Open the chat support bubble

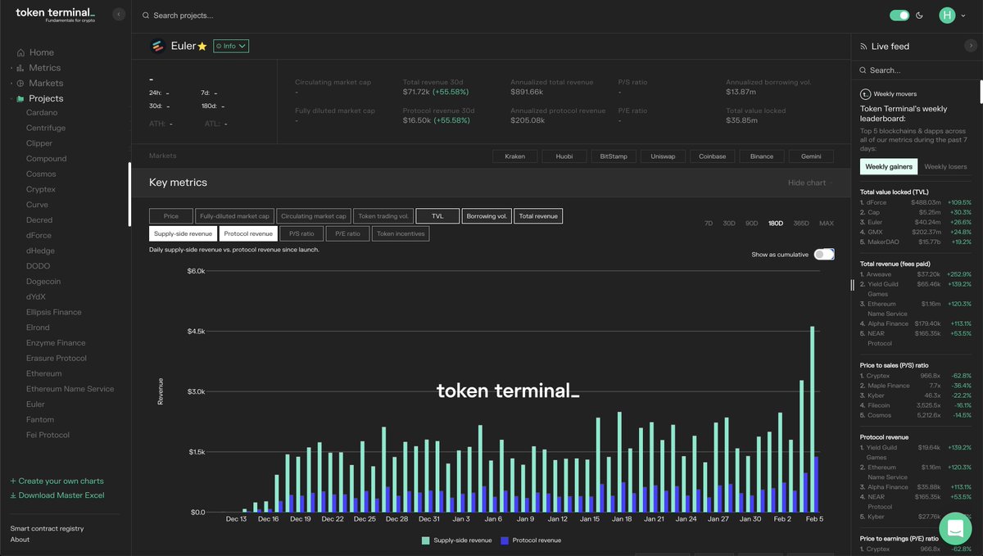click(955, 529)
